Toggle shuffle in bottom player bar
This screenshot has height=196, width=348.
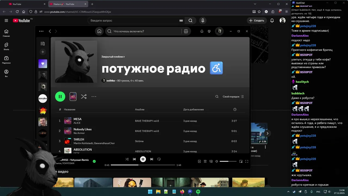point(127,159)
